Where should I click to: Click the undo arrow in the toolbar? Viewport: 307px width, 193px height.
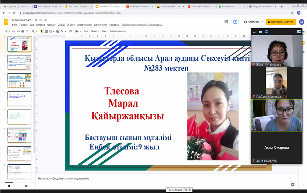(14, 31)
